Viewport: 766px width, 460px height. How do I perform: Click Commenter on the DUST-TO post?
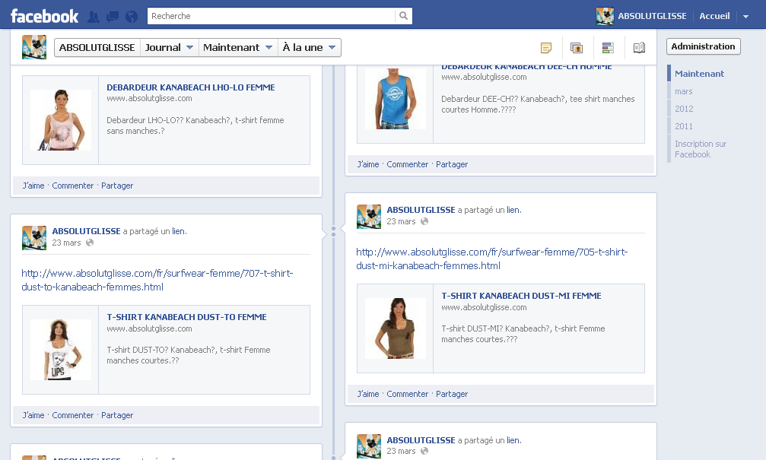pos(73,415)
